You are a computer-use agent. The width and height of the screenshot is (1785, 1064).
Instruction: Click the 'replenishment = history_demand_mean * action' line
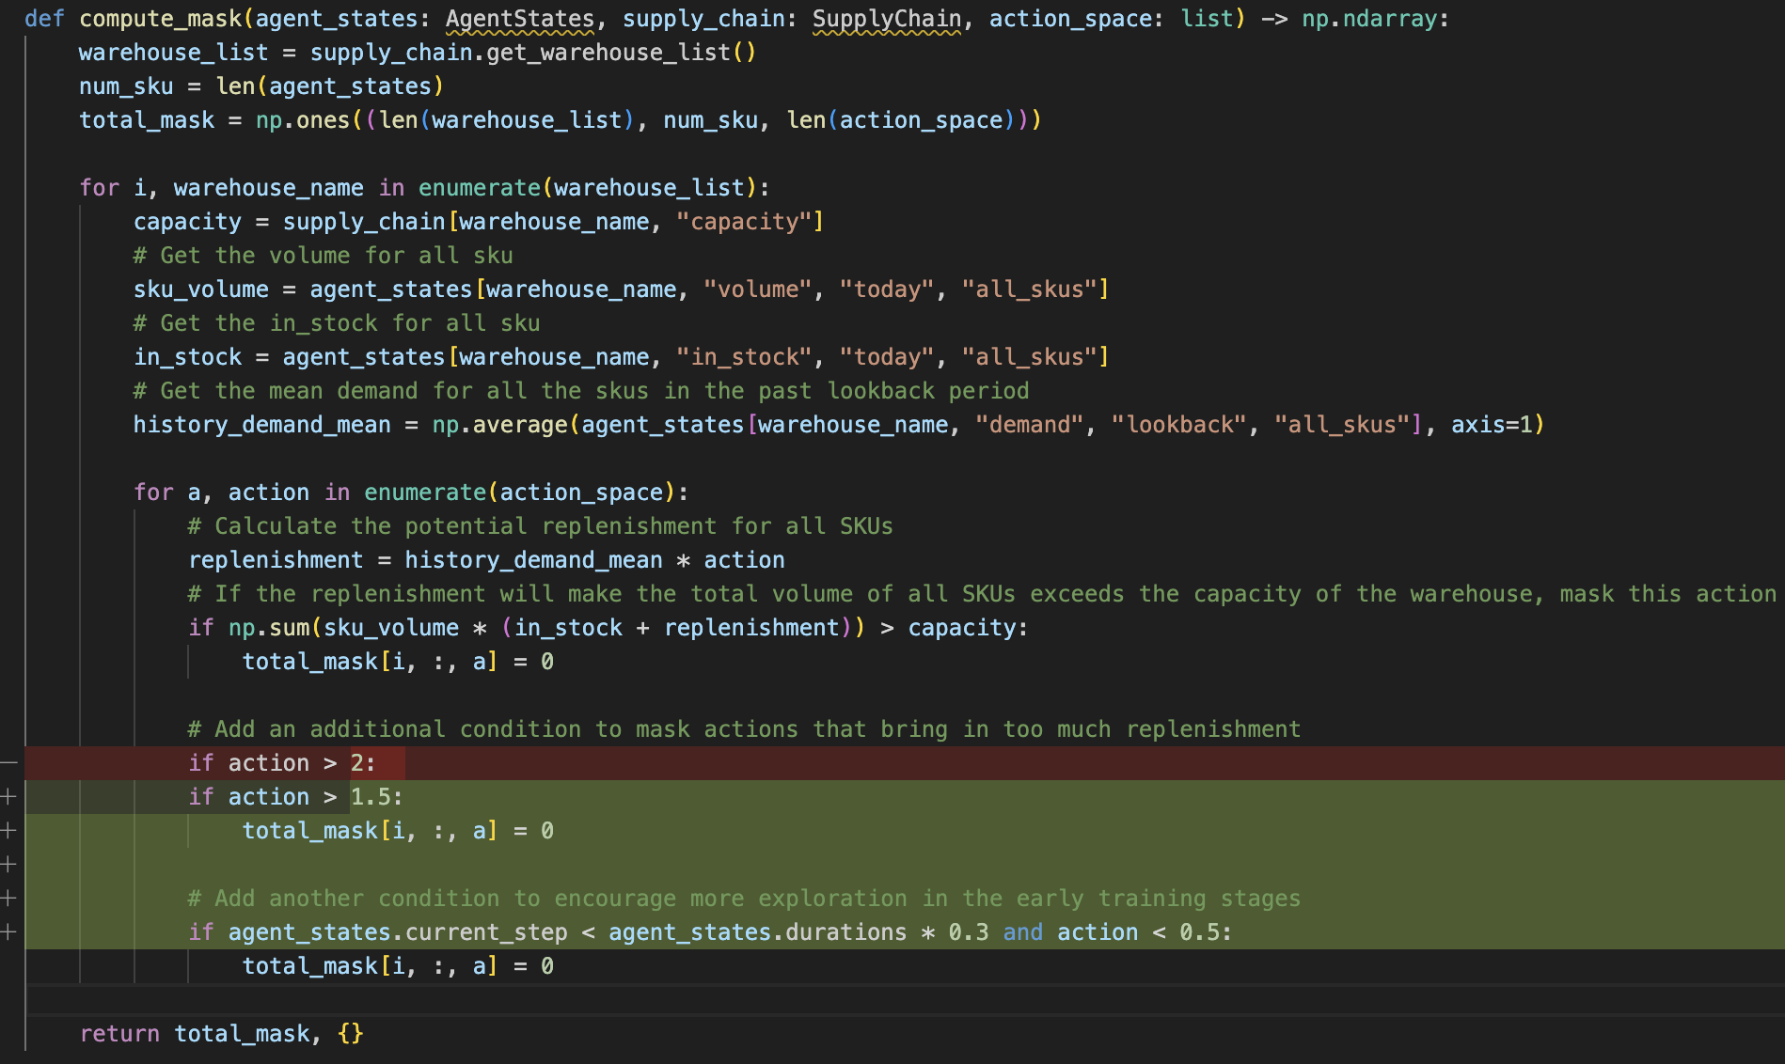click(486, 560)
